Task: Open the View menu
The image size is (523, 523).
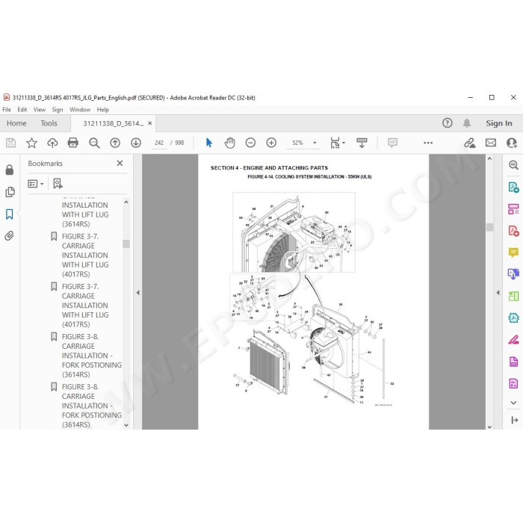Action: pyautogui.click(x=40, y=109)
